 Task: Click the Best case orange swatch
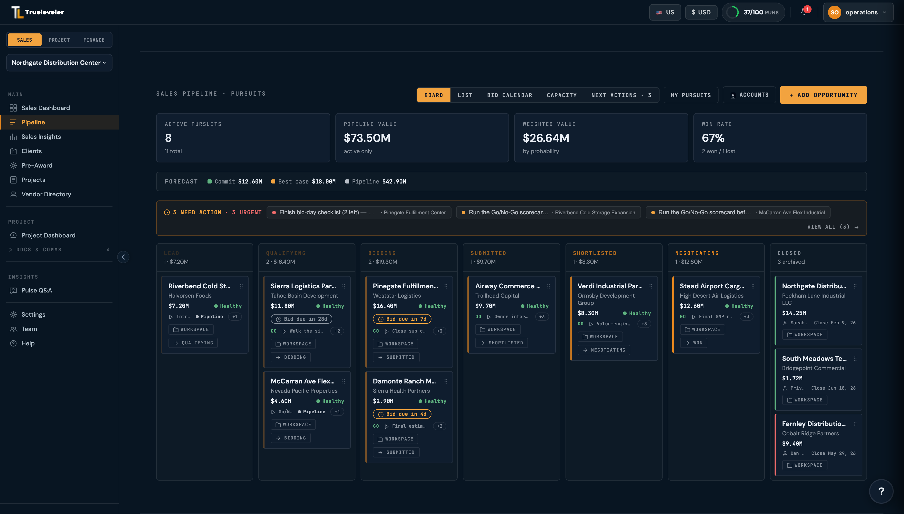[x=273, y=181]
